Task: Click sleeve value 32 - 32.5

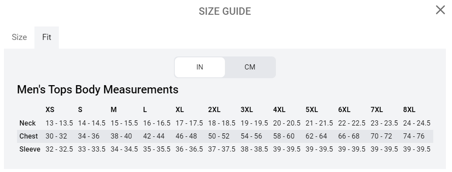Action: [59, 149]
